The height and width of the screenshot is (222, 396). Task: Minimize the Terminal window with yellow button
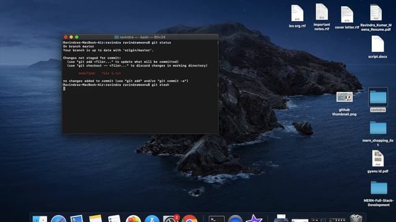[71, 37]
